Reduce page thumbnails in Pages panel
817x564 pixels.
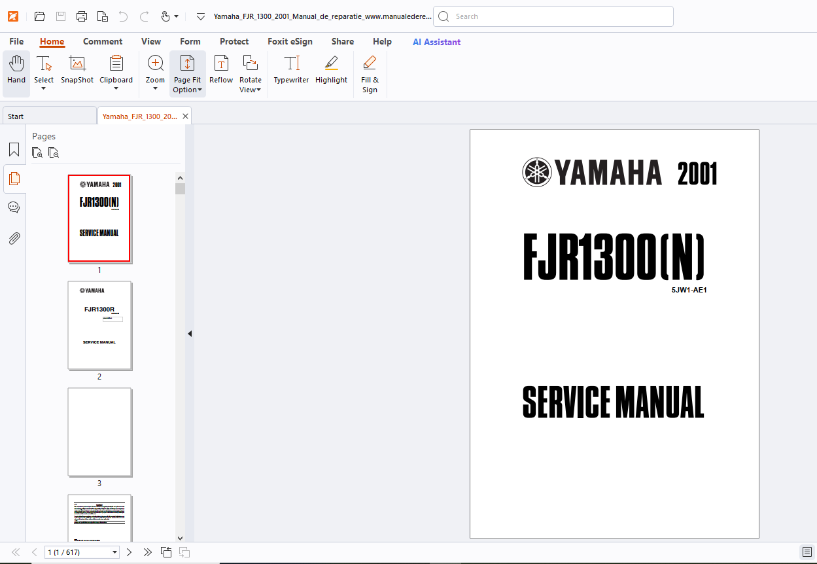(x=54, y=153)
